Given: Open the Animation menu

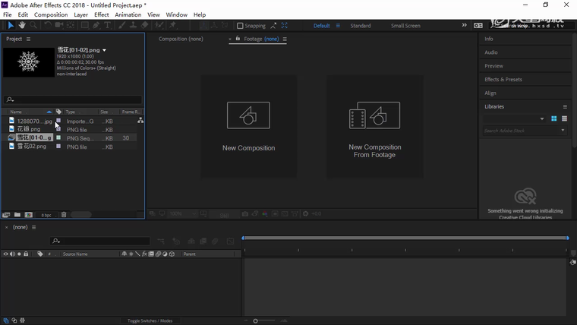Looking at the screenshot, I should point(128,14).
